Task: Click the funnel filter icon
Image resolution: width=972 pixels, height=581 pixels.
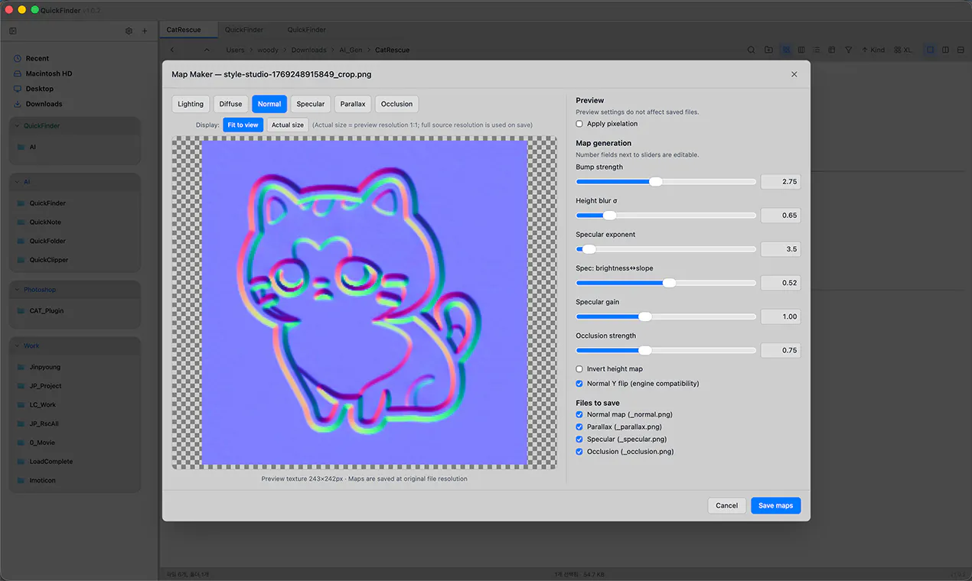Action: pyautogui.click(x=849, y=50)
